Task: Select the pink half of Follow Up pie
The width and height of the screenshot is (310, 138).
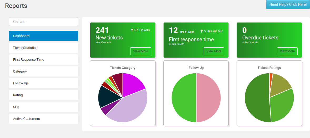Action: tap(208, 98)
